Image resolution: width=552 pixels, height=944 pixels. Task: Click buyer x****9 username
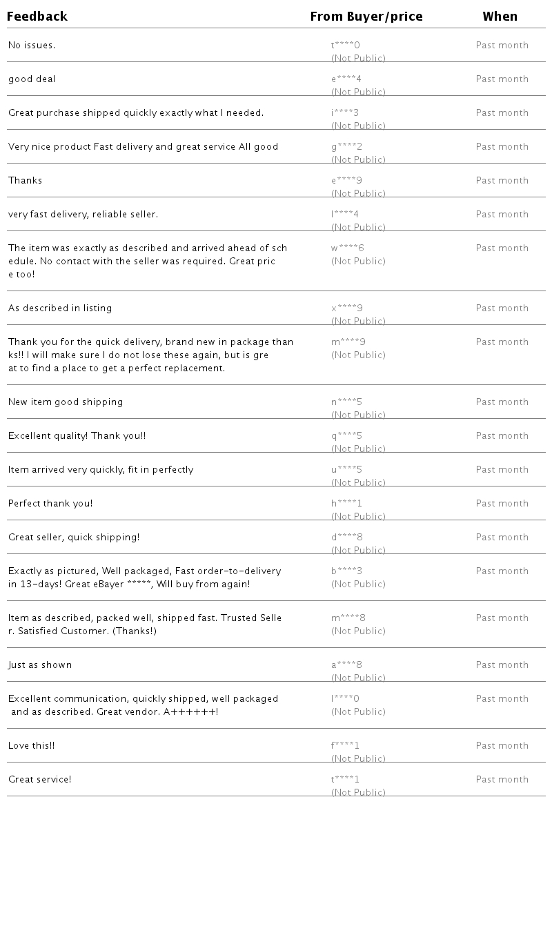[347, 308]
